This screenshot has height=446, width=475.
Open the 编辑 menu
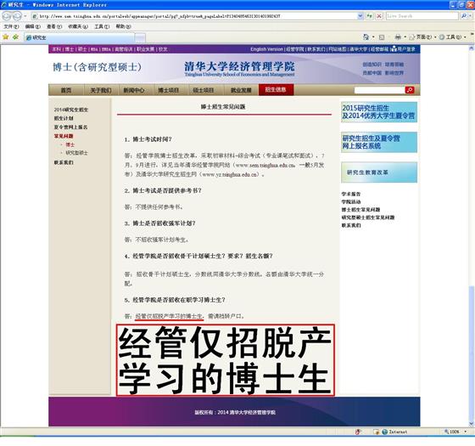33,26
